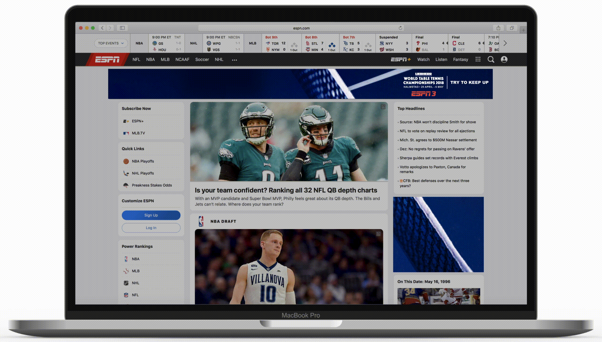Click the Sign Up button
Viewport: 602px width, 342px height.
click(151, 215)
